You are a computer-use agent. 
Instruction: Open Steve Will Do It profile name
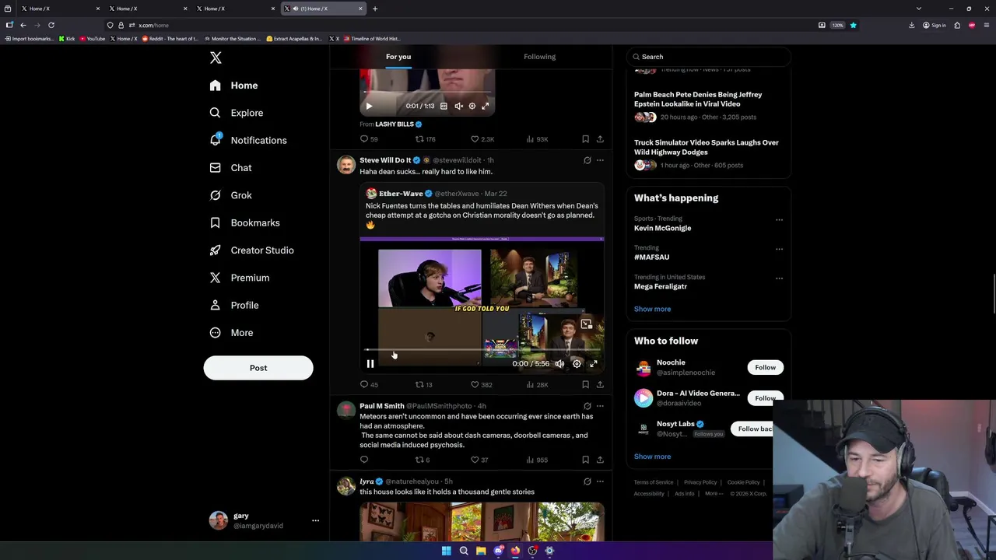point(385,160)
